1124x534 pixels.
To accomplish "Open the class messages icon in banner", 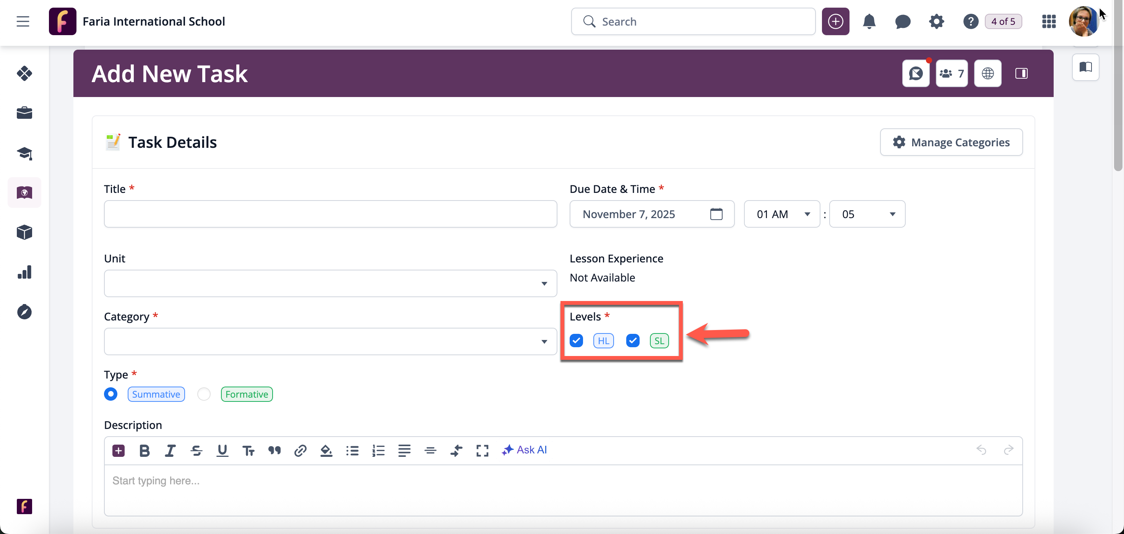I will click(915, 73).
